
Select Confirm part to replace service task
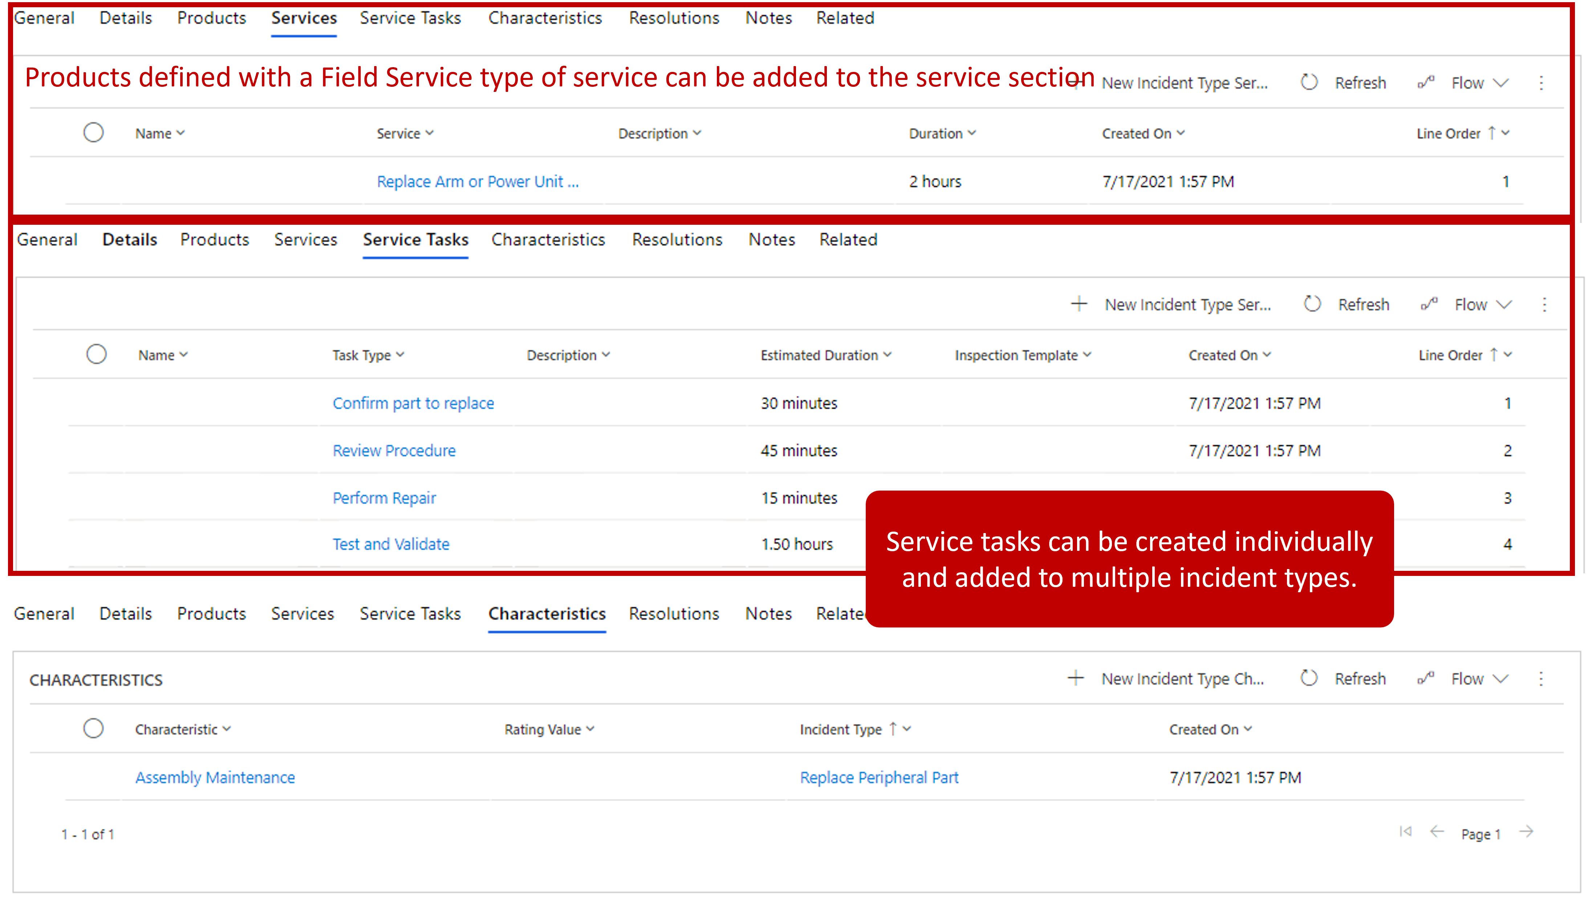(x=413, y=402)
